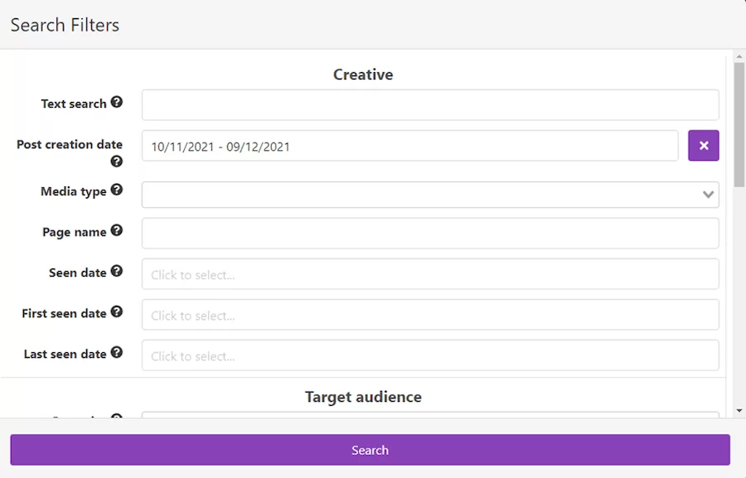Click the scrollbar up arrow
Screen dimensions: 746x478
pos(739,56)
